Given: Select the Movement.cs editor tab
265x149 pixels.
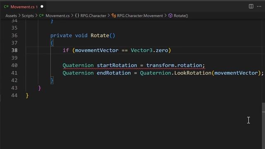Looking at the screenshot, I should 23,7.
